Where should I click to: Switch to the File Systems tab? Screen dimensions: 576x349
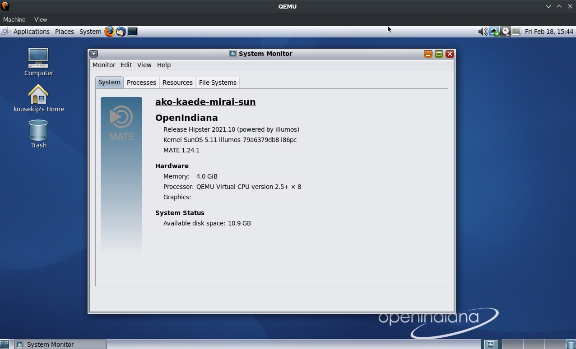[218, 83]
